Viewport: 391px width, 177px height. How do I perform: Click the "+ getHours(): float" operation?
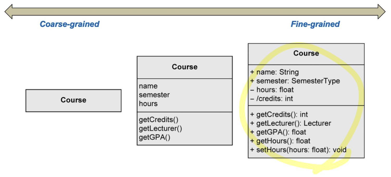tap(280, 141)
